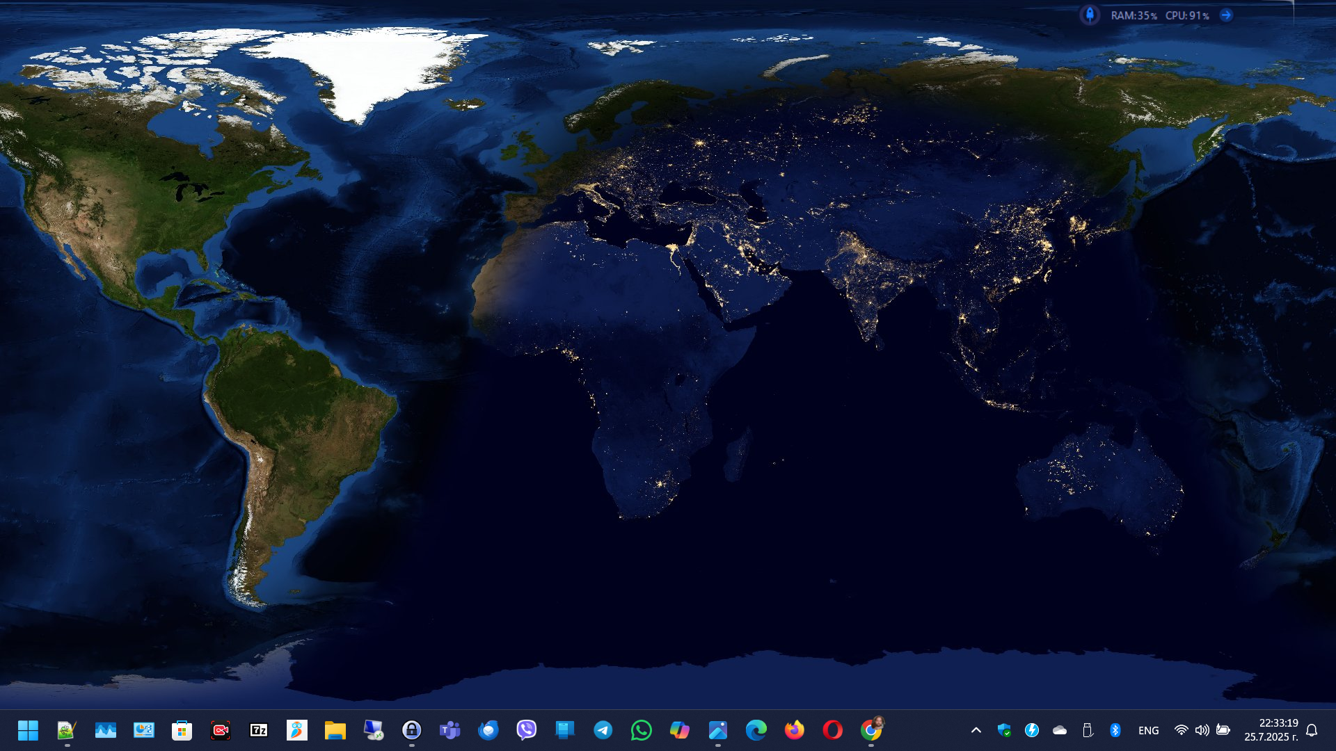Screen dimensions: 1336x751
Task: Launch Microsoft Edge browser
Action: (756, 730)
